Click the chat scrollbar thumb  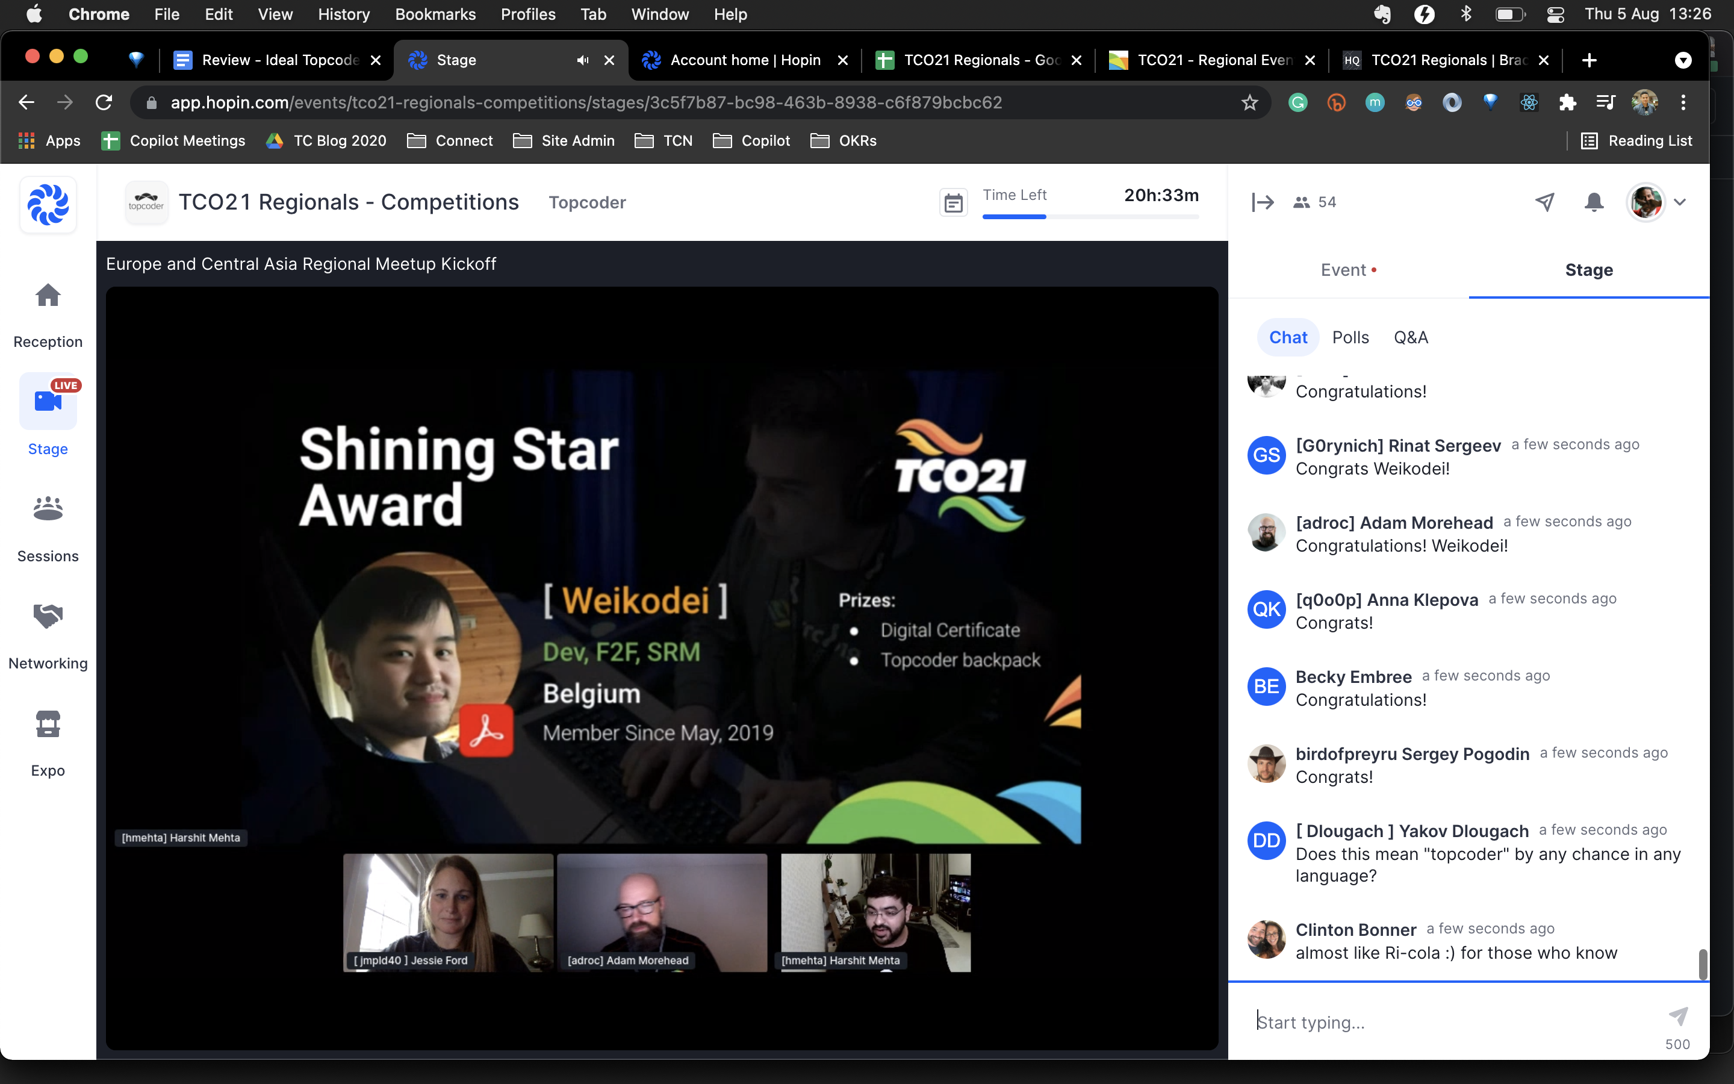click(1703, 964)
